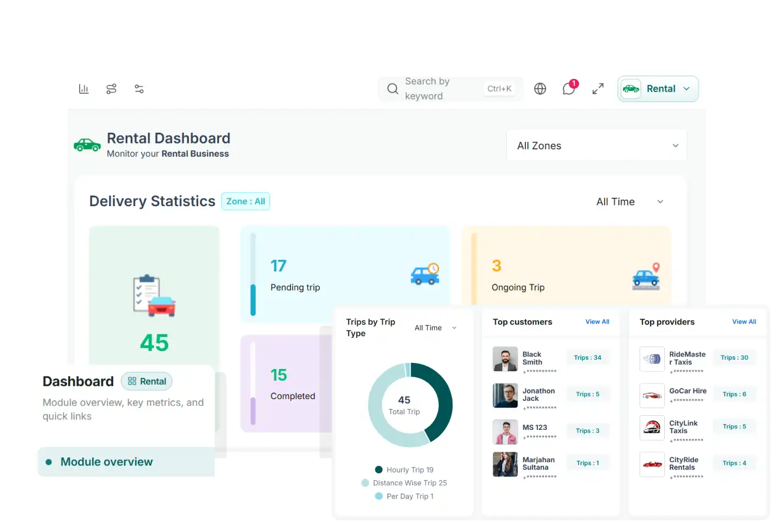Click the Rental Dashboard heading

tap(169, 138)
